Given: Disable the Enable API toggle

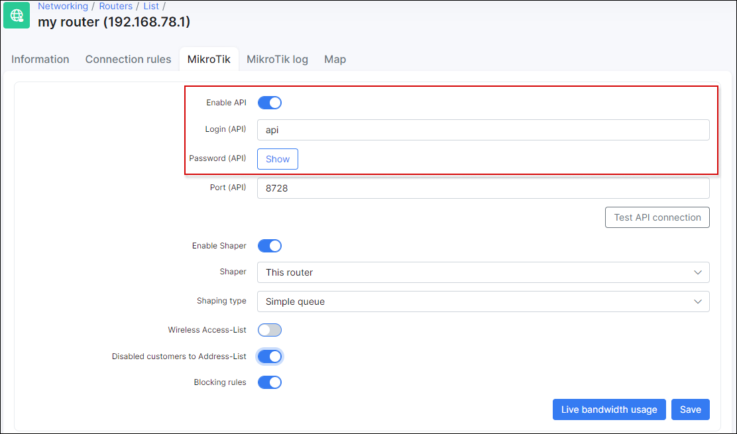Looking at the screenshot, I should tap(270, 103).
